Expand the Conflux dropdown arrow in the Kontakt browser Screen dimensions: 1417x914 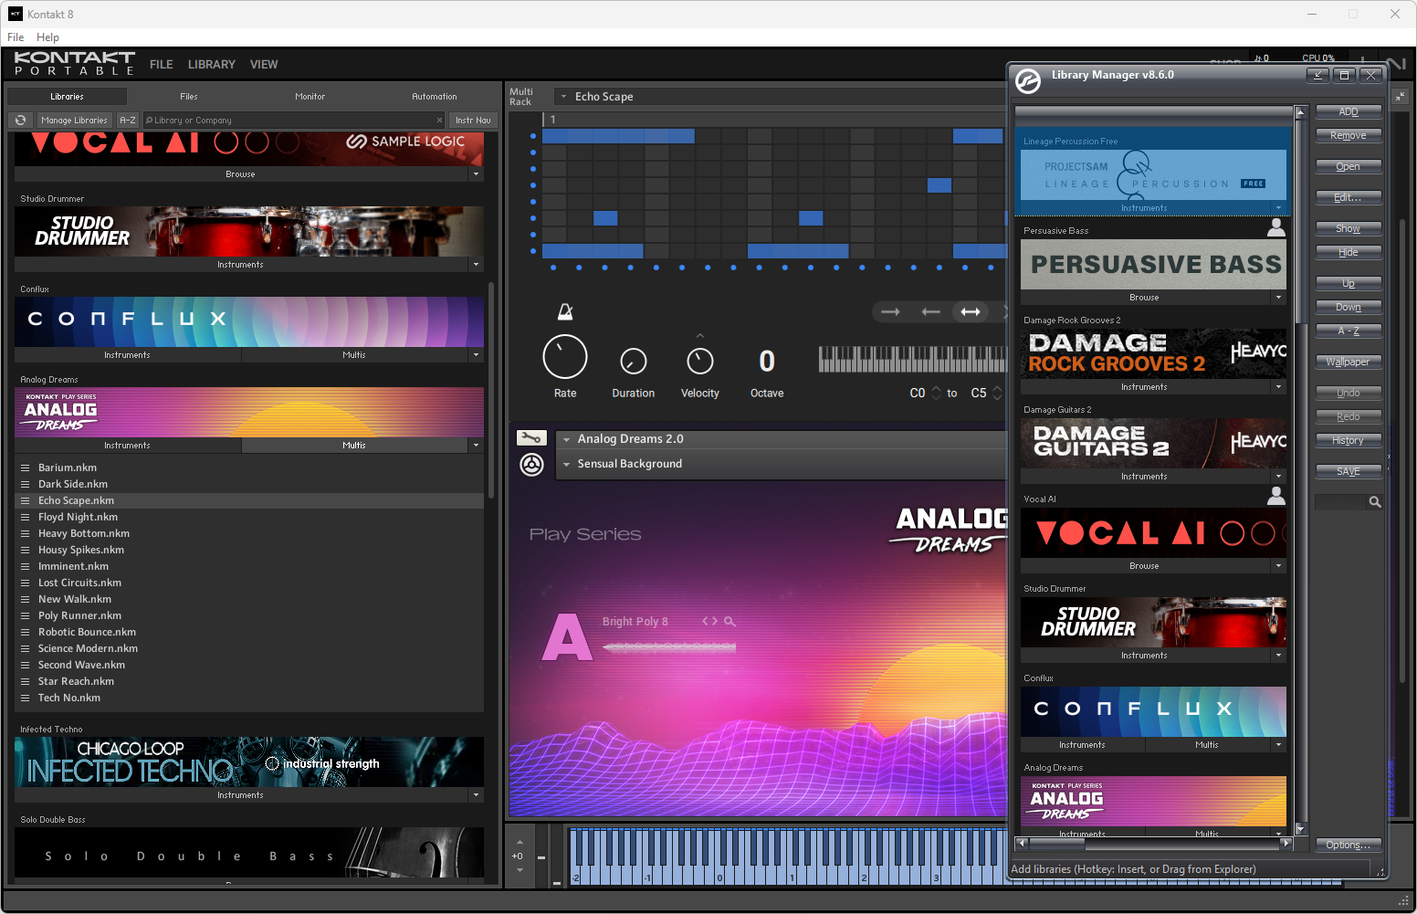(476, 355)
